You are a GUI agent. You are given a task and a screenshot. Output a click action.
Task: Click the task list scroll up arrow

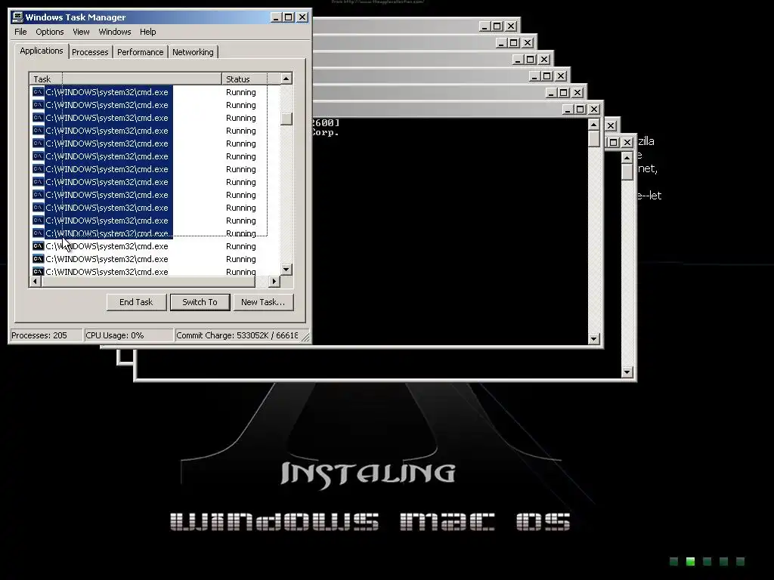[x=286, y=79]
